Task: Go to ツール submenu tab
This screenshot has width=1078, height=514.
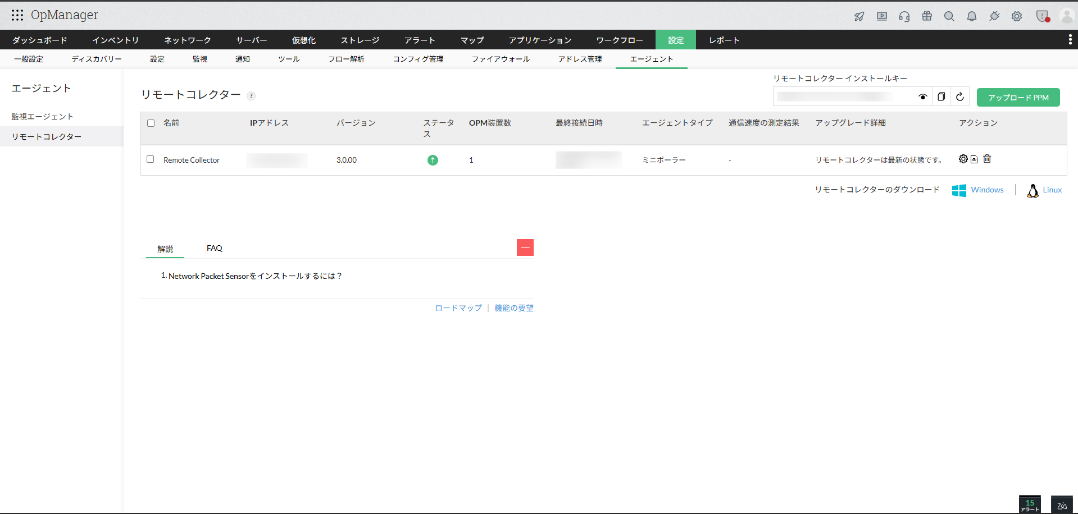Action: [x=289, y=59]
